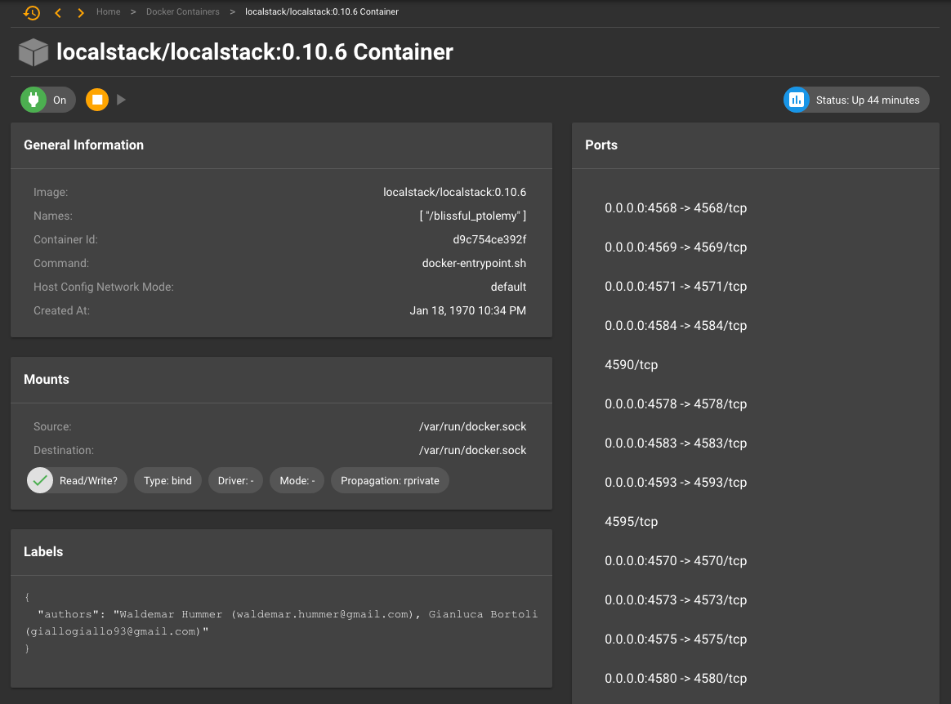Select port mapping 4569 -> 4569/tcp
Screen dimensions: 951x704
pos(676,247)
